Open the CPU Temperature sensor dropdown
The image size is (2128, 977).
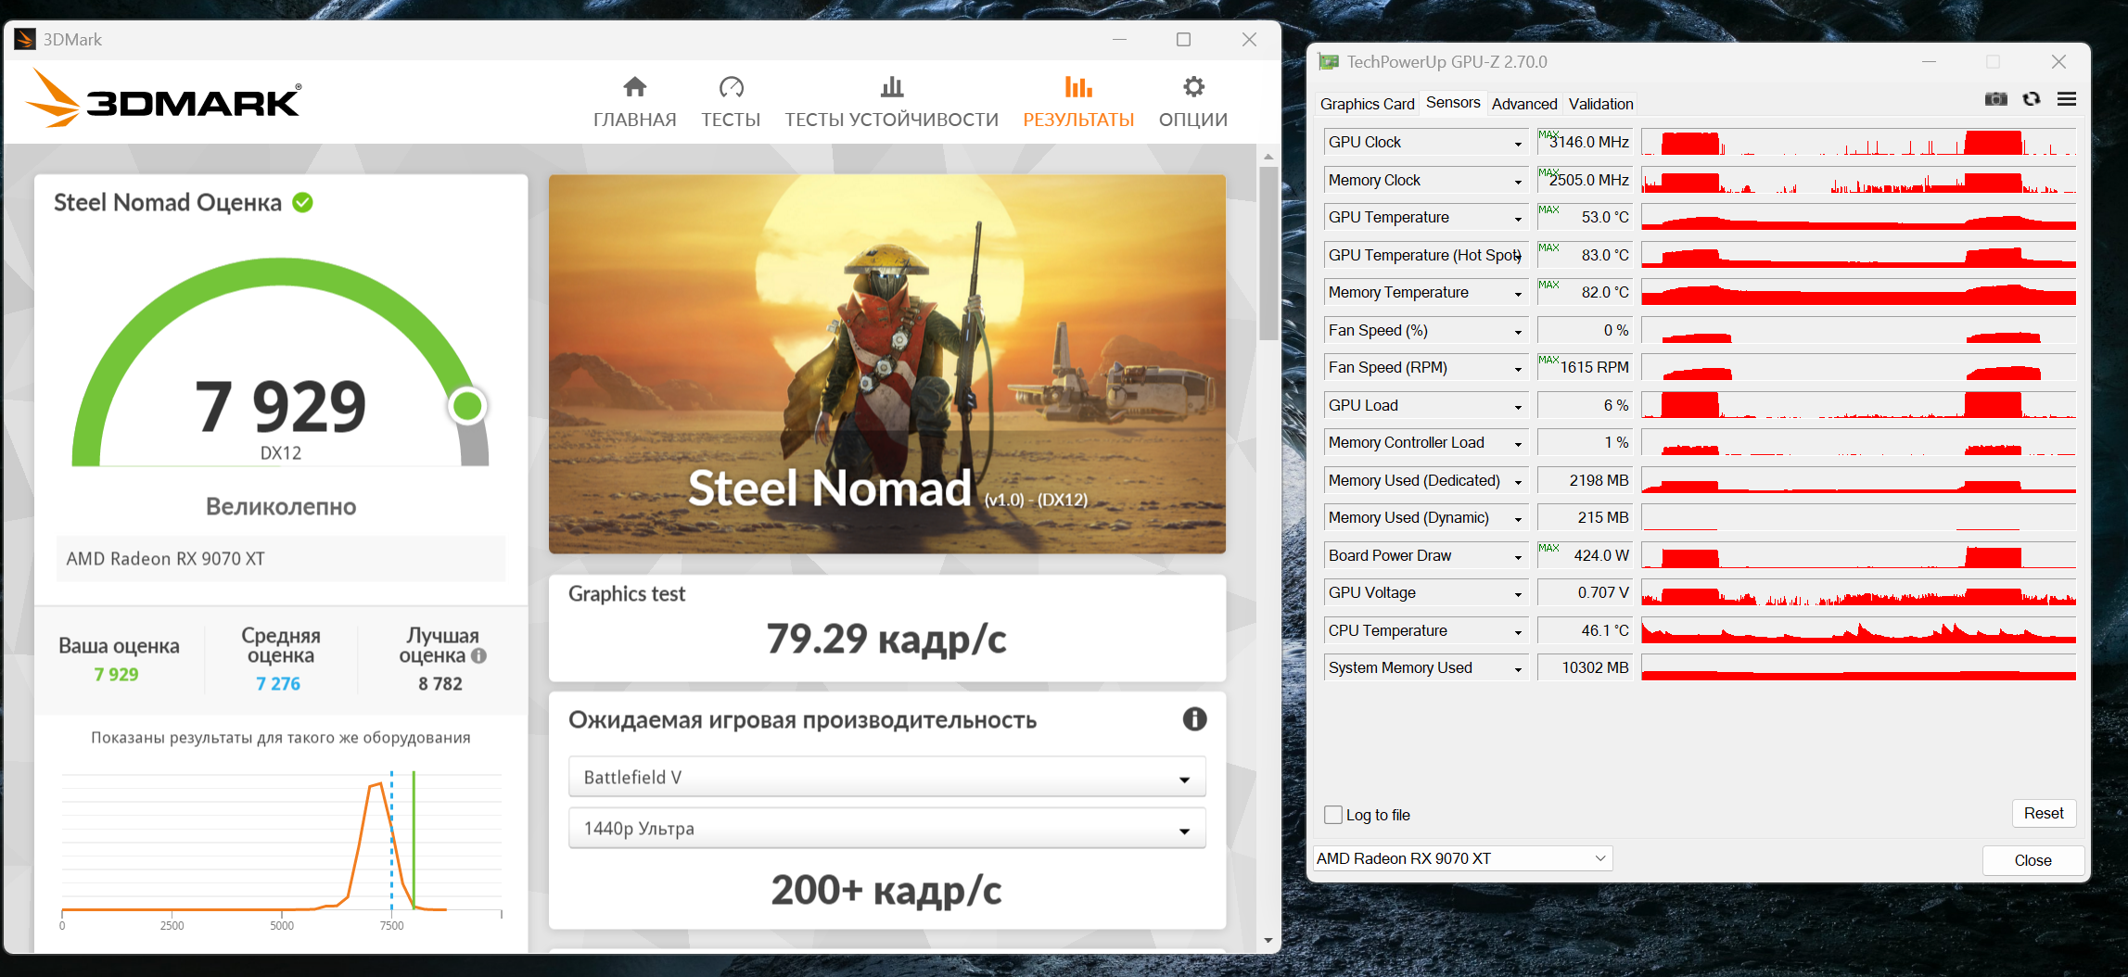1518,632
